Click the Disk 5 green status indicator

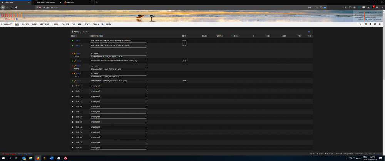[72, 81]
